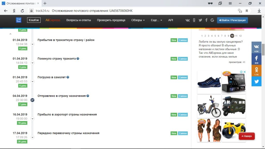Click help icon next to Погрузка в самолет
The image size is (265, 149).
[68, 77]
